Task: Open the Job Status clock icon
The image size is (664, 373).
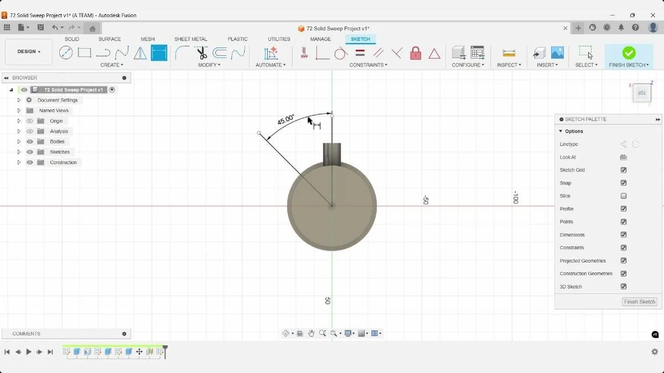Action: (607, 28)
